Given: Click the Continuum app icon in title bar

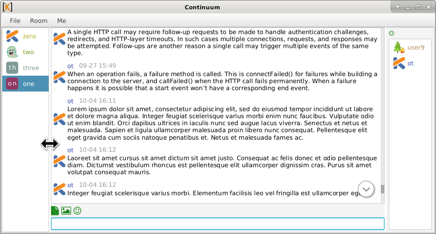Looking at the screenshot, I should 7,7.
